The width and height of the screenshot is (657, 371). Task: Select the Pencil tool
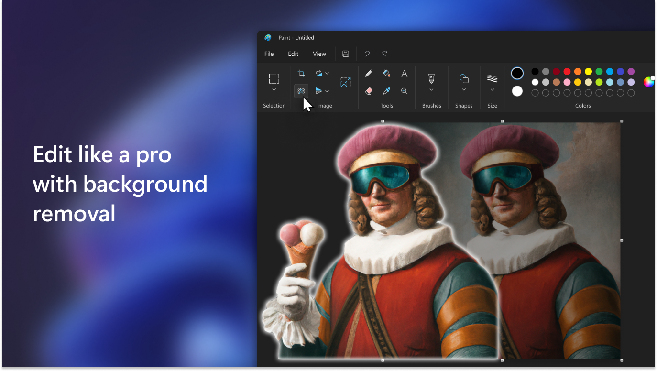pos(368,73)
